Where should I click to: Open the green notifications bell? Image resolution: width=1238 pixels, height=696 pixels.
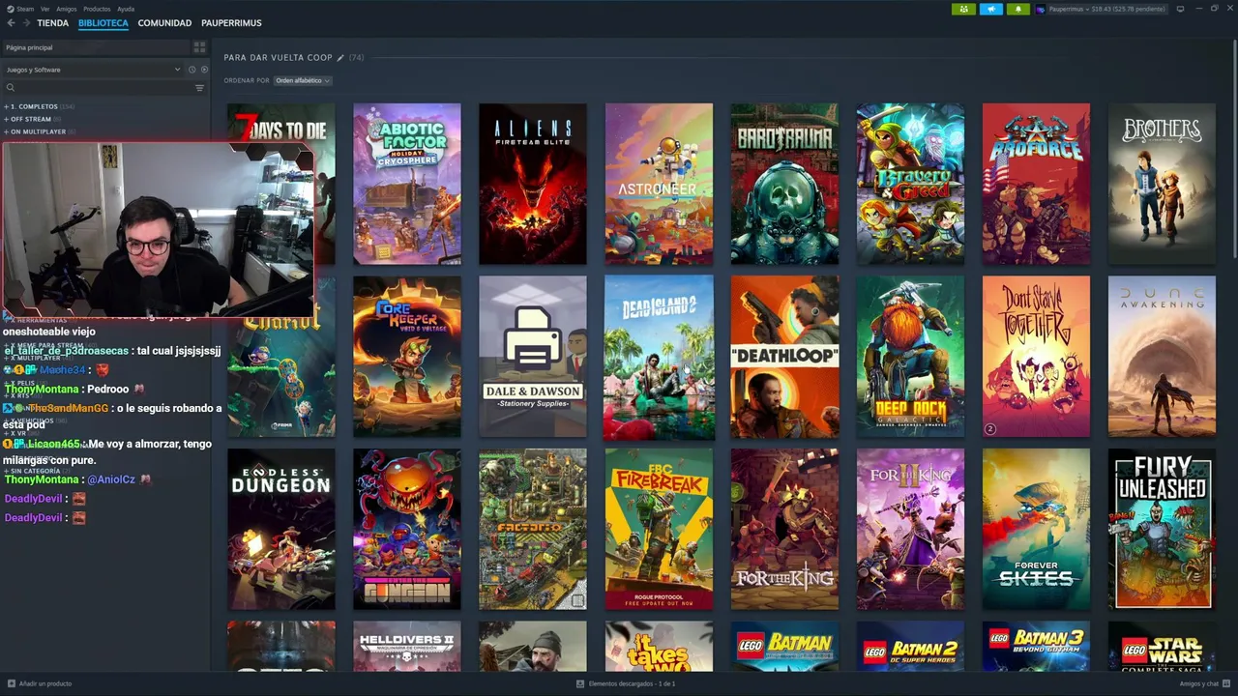[1017, 9]
